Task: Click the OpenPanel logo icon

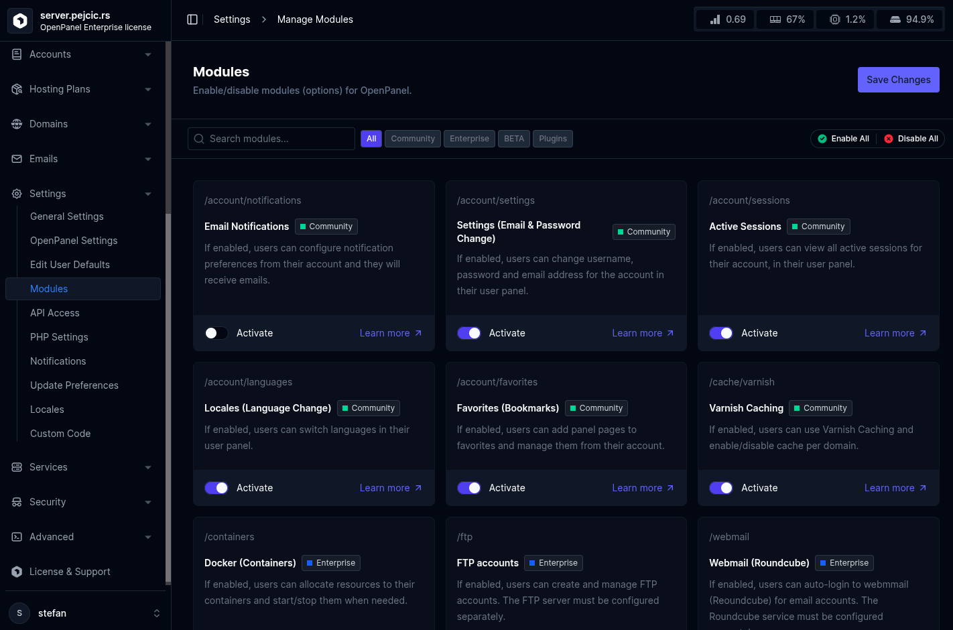Action: click(20, 21)
